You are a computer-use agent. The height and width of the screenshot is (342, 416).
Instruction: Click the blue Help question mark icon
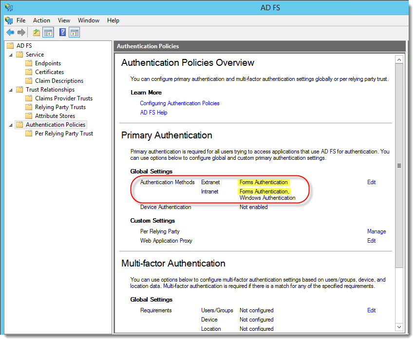62,33
